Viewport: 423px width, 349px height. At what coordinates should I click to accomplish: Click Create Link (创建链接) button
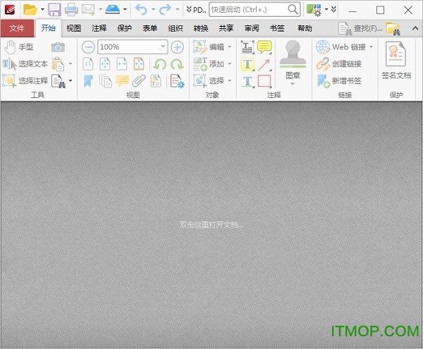tap(339, 64)
